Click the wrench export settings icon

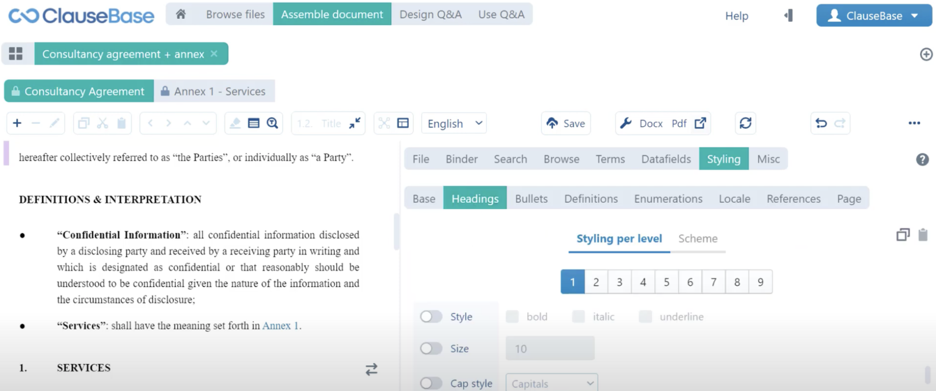[x=626, y=123]
